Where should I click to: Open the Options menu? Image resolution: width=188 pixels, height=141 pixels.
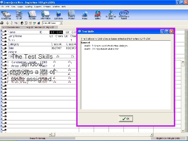tap(47, 7)
